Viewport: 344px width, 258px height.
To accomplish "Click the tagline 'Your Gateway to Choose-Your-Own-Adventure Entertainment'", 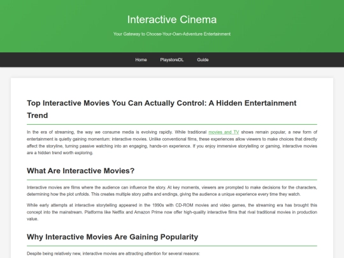I will [x=172, y=34].
